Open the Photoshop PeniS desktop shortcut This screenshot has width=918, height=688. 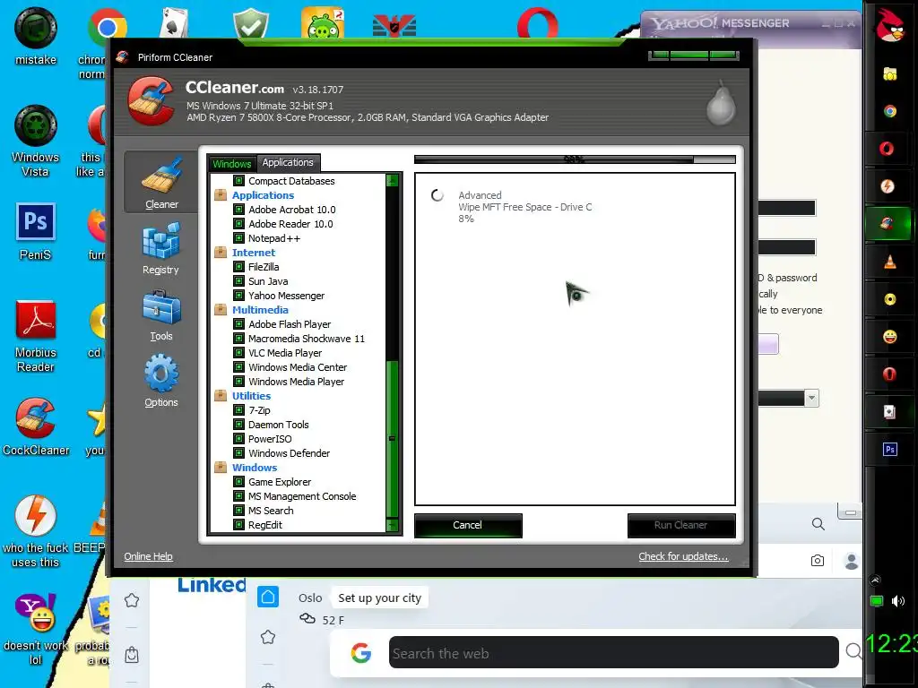35,232
